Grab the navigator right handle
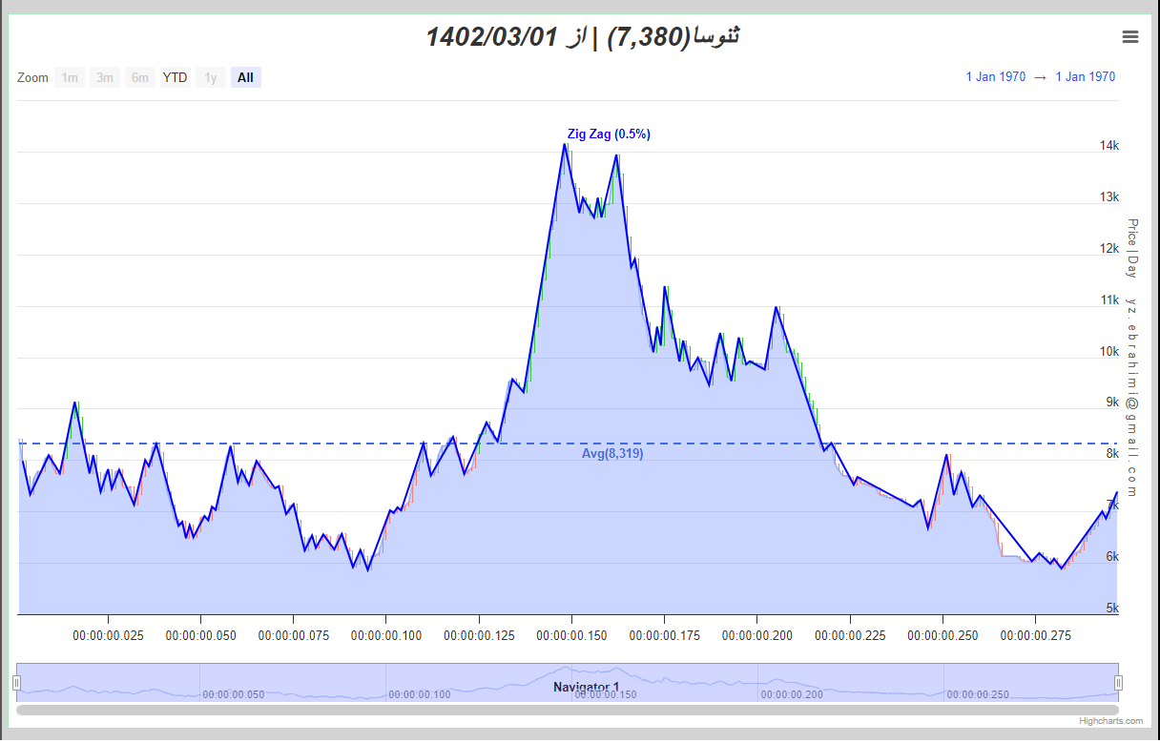This screenshot has height=743, width=1160. pyautogui.click(x=1119, y=682)
